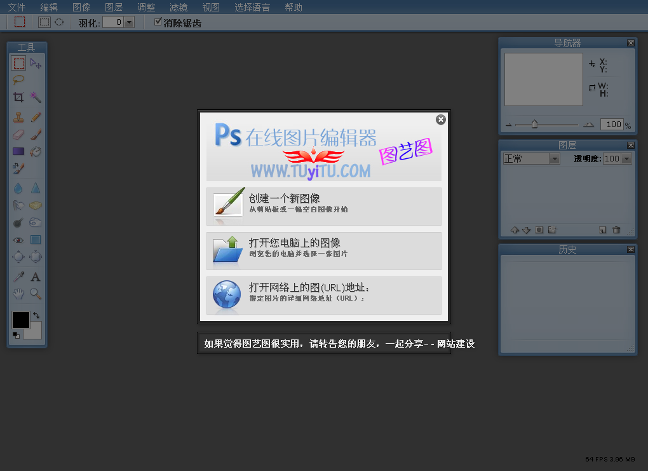The width and height of the screenshot is (648, 471).
Task: Select the Crop tool
Action: pyautogui.click(x=18, y=97)
